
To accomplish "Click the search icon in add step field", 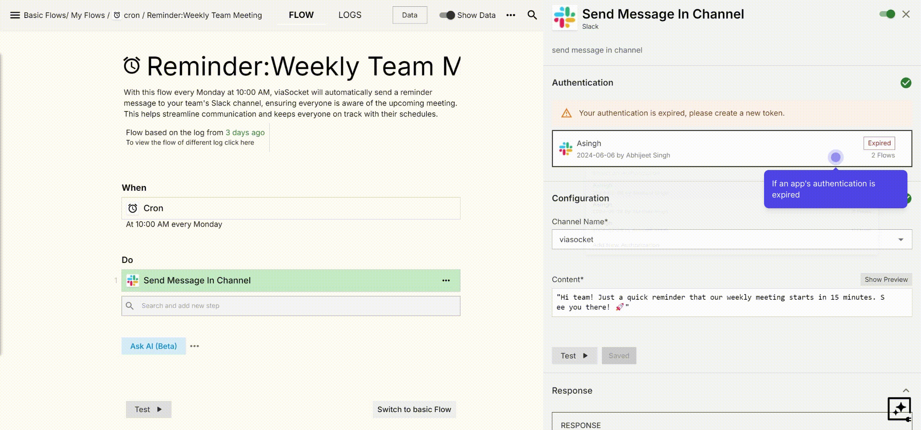I will click(x=129, y=306).
